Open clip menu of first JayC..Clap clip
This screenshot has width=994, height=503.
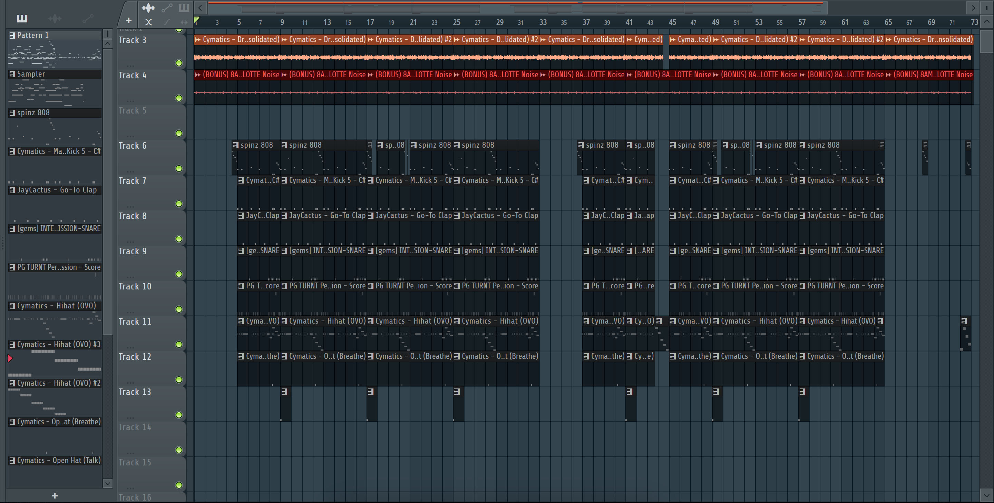click(x=241, y=215)
